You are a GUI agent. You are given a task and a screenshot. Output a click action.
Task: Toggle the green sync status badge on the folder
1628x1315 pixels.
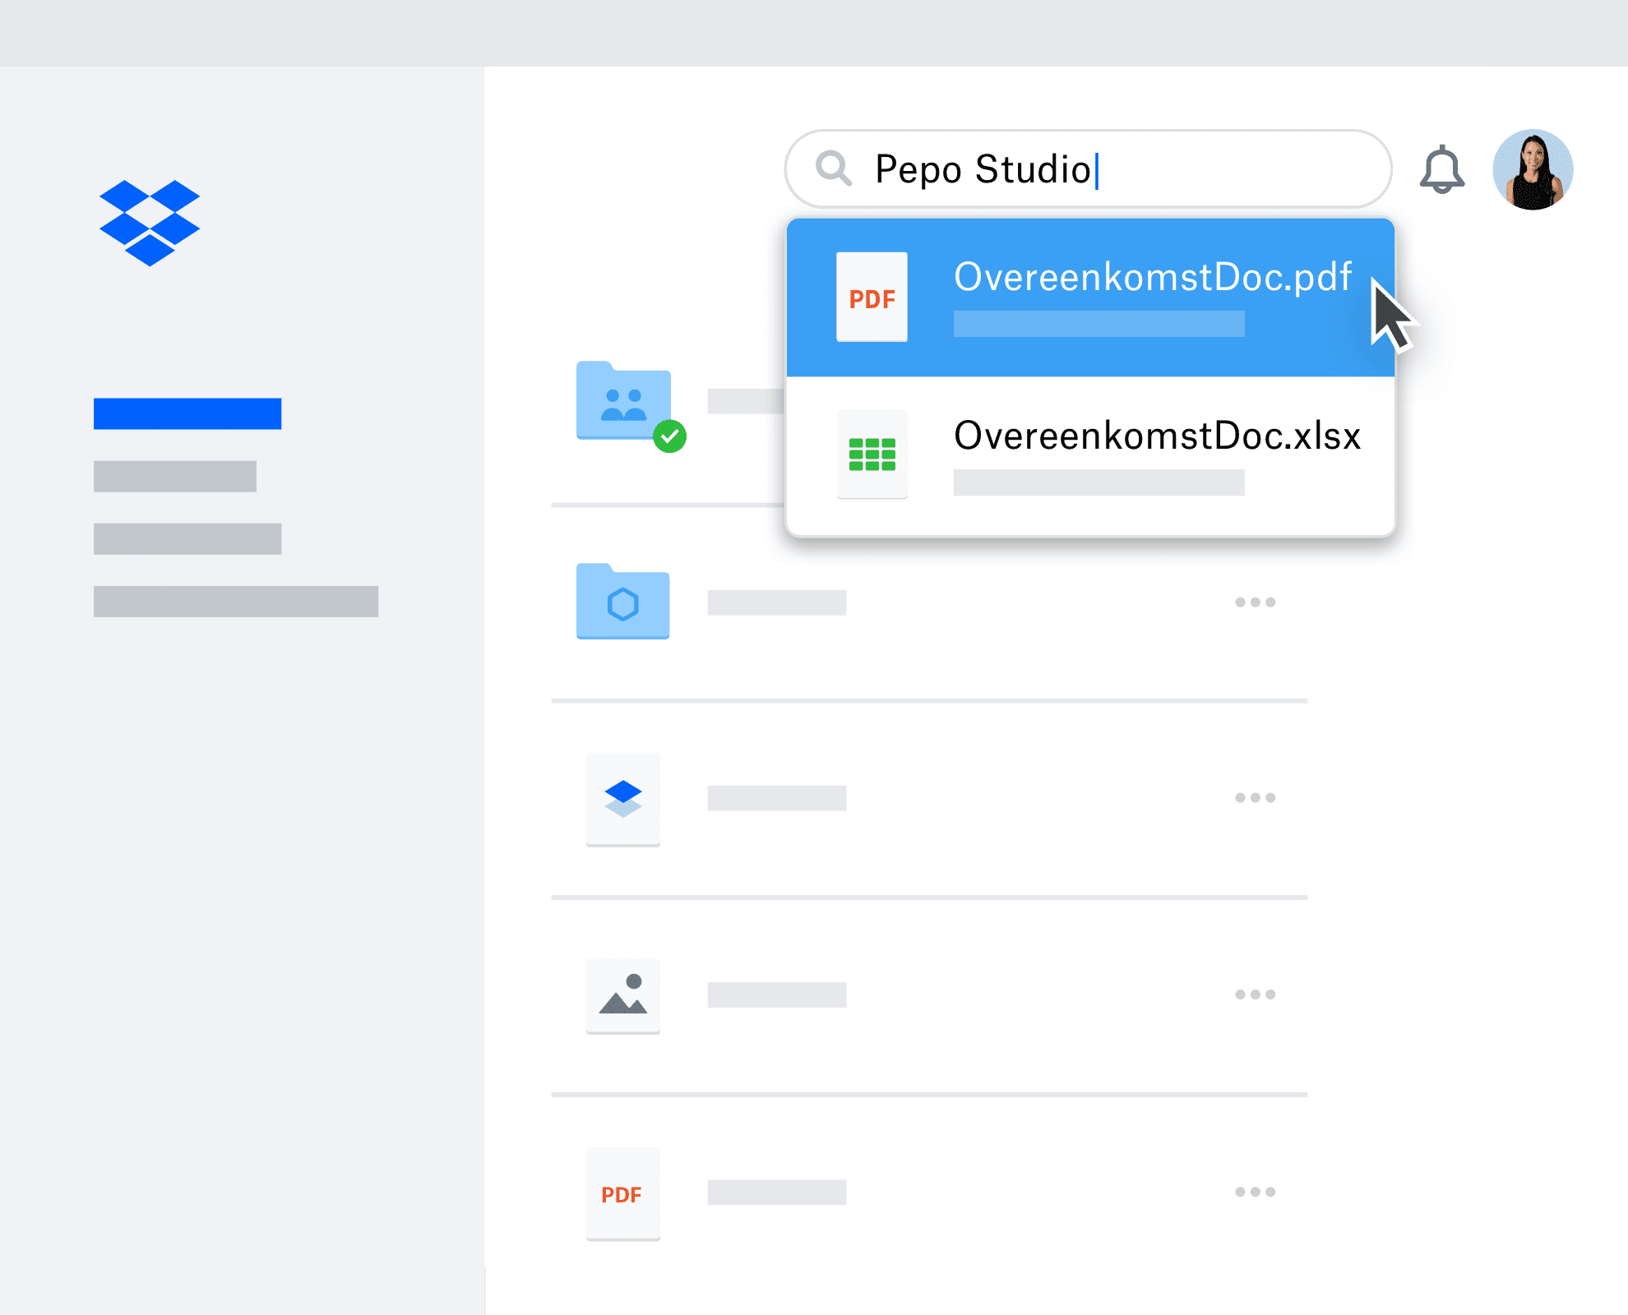[671, 436]
